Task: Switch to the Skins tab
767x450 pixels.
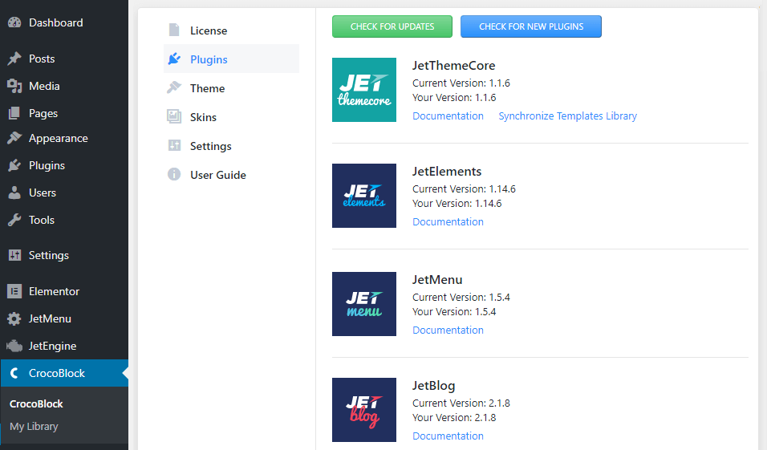Action: (231, 117)
